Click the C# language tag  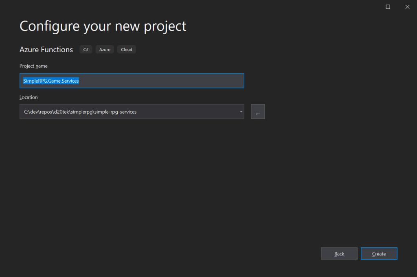click(86, 50)
